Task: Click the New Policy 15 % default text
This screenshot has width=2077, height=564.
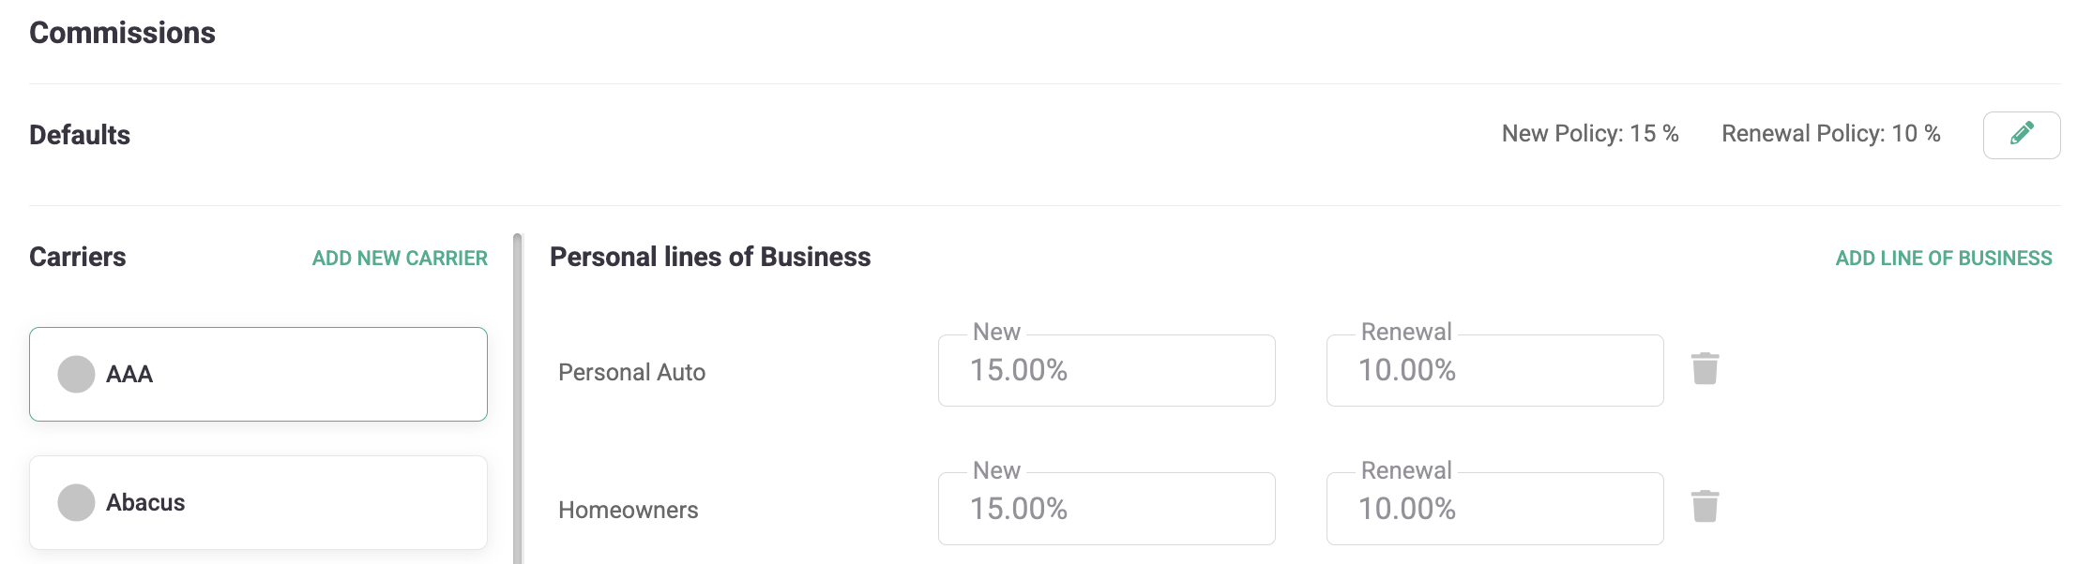Action: tap(1590, 134)
